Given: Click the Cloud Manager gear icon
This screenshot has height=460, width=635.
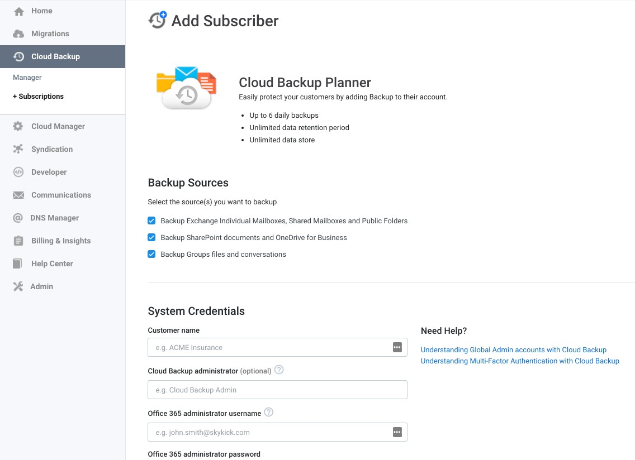Looking at the screenshot, I should pyautogui.click(x=18, y=126).
